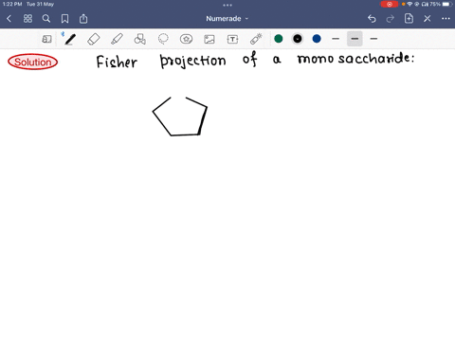Viewport: 455px width, 341px height.
Task: Choose the blue pen color
Action: coord(317,39)
